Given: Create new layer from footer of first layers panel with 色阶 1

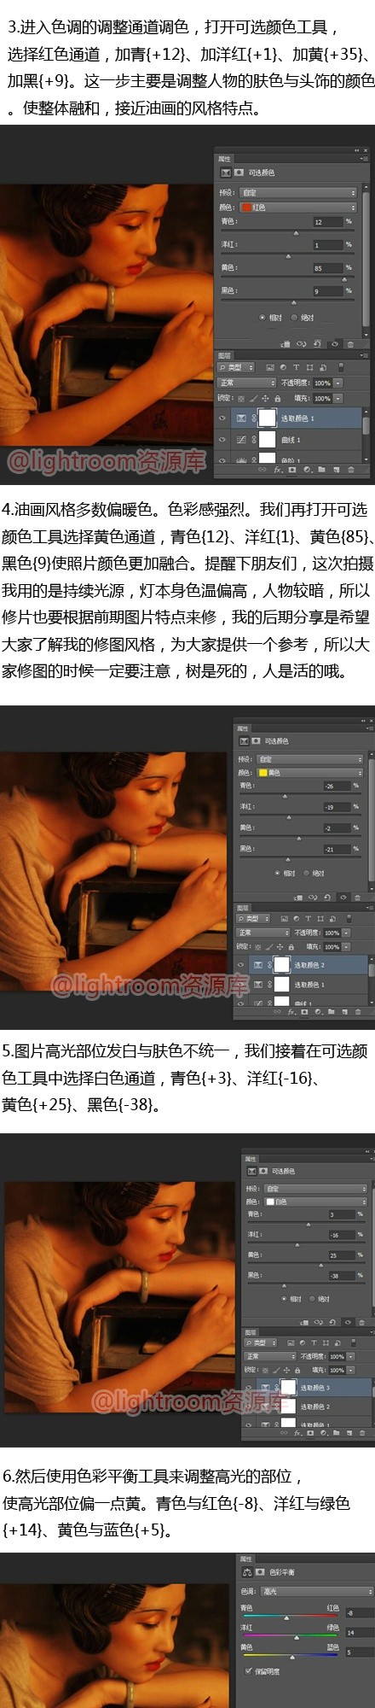Looking at the screenshot, I should 336,470.
